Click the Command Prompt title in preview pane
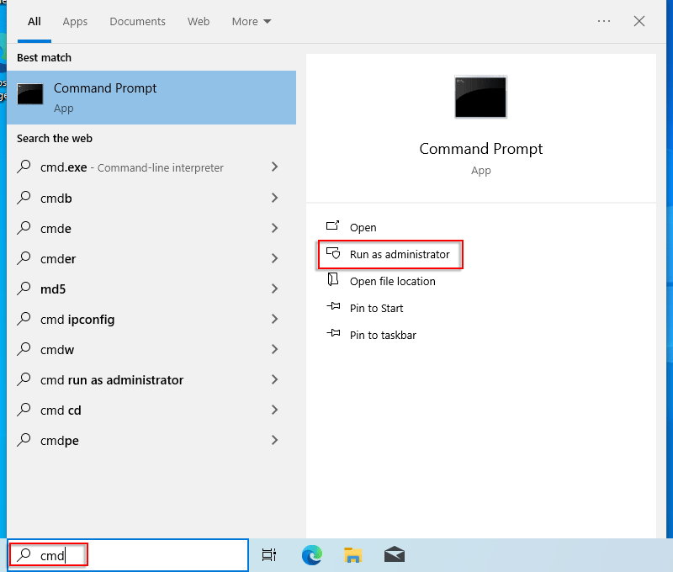Viewport: 673px width, 572px height. click(x=480, y=149)
